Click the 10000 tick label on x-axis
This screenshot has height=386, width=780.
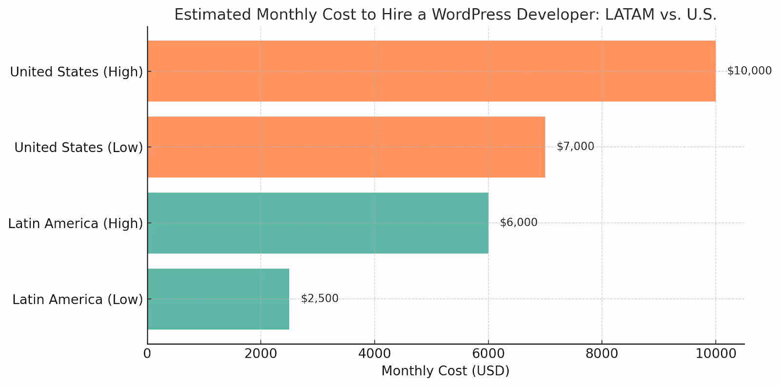716,353
